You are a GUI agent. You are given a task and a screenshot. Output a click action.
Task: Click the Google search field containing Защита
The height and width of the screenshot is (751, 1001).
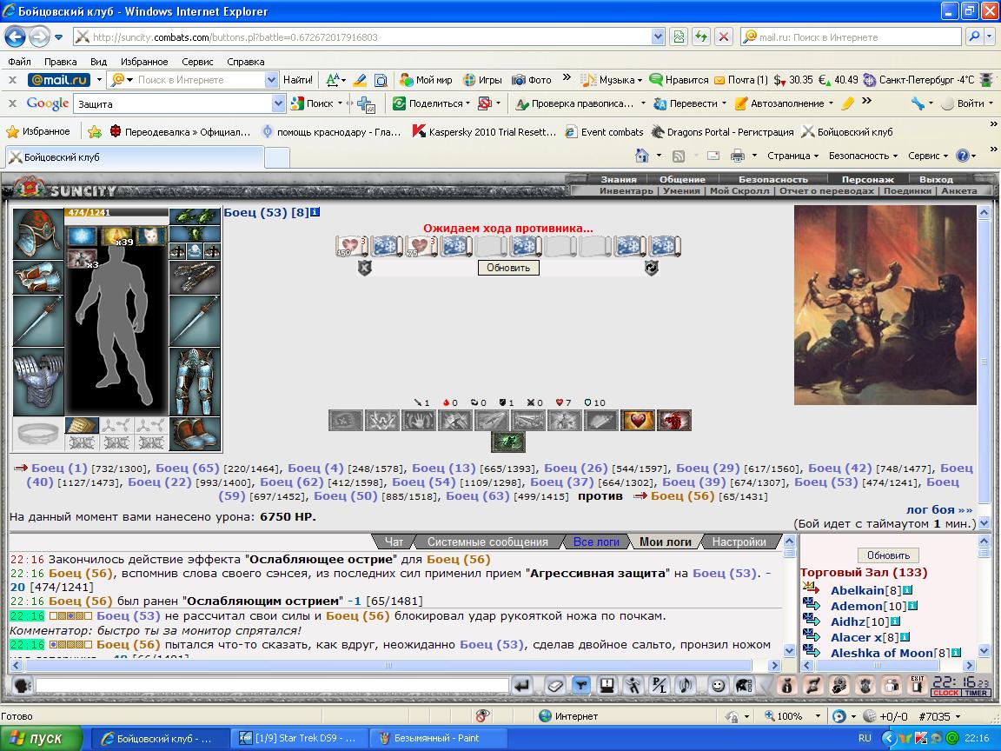coord(174,103)
